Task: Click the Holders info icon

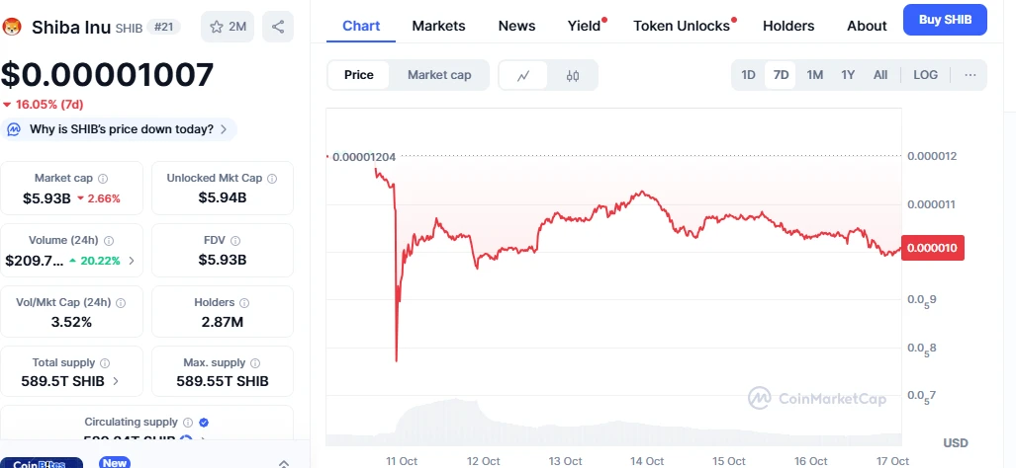Action: [244, 303]
